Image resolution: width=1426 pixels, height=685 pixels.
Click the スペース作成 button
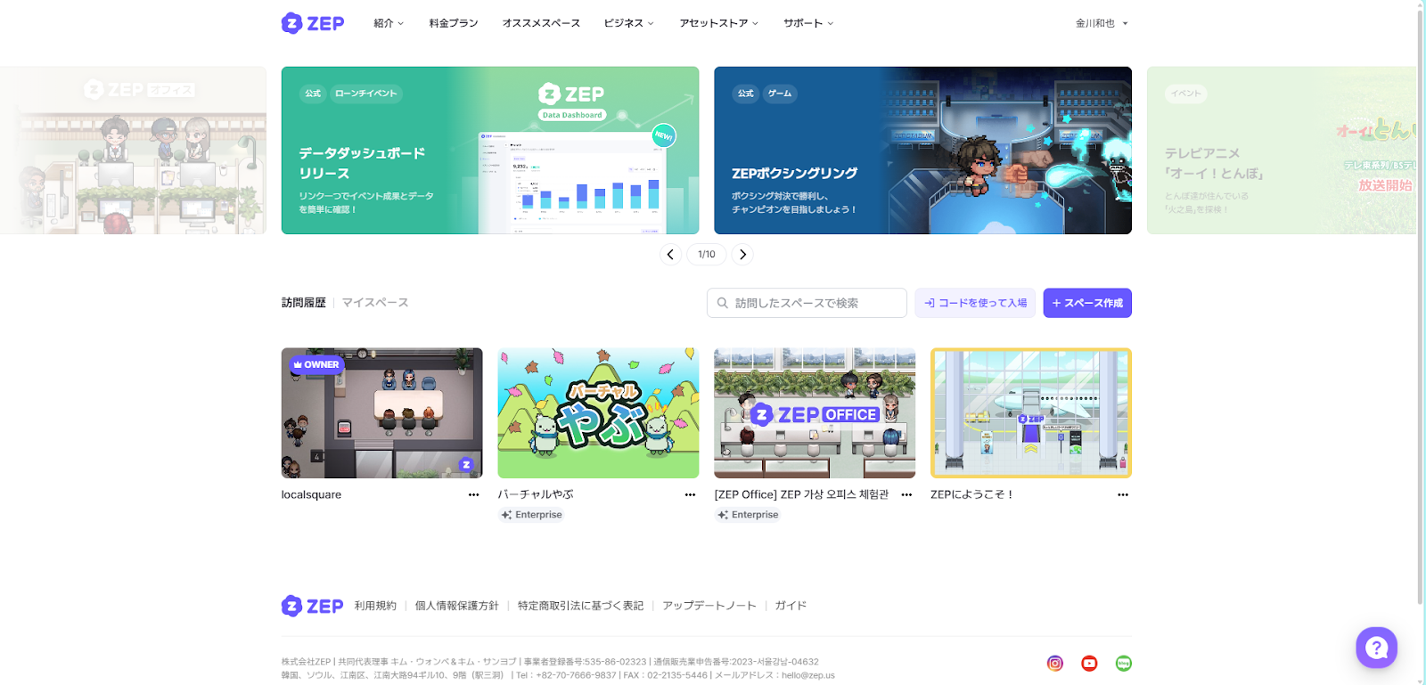[x=1087, y=303]
